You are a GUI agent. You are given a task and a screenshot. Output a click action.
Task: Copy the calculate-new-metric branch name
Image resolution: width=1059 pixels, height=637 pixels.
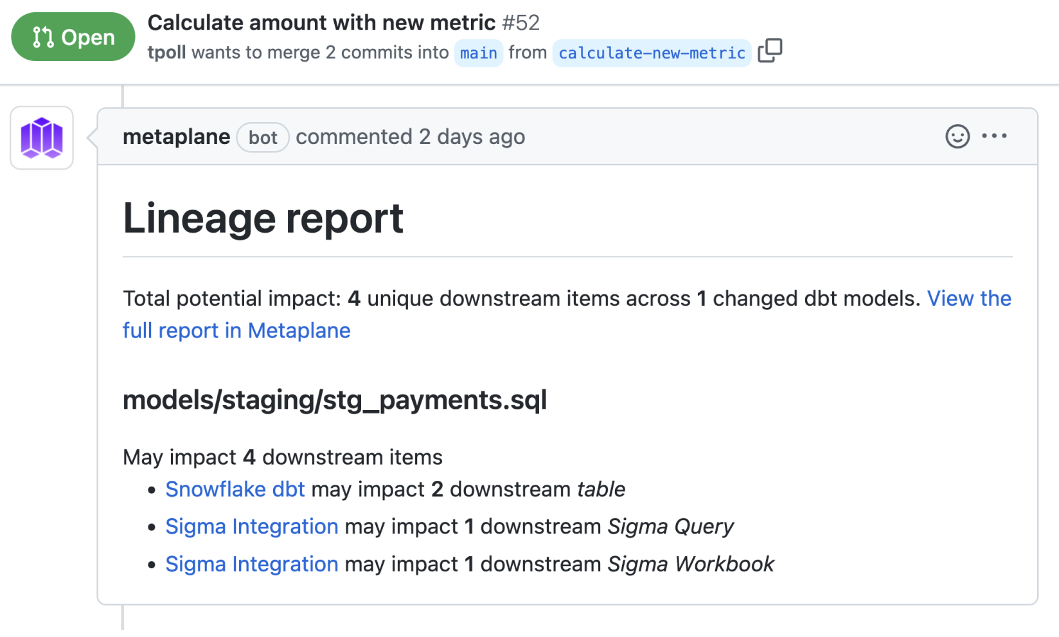(x=770, y=51)
